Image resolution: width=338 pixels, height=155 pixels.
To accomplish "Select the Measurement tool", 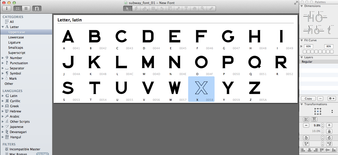I will (x=211, y=9).
